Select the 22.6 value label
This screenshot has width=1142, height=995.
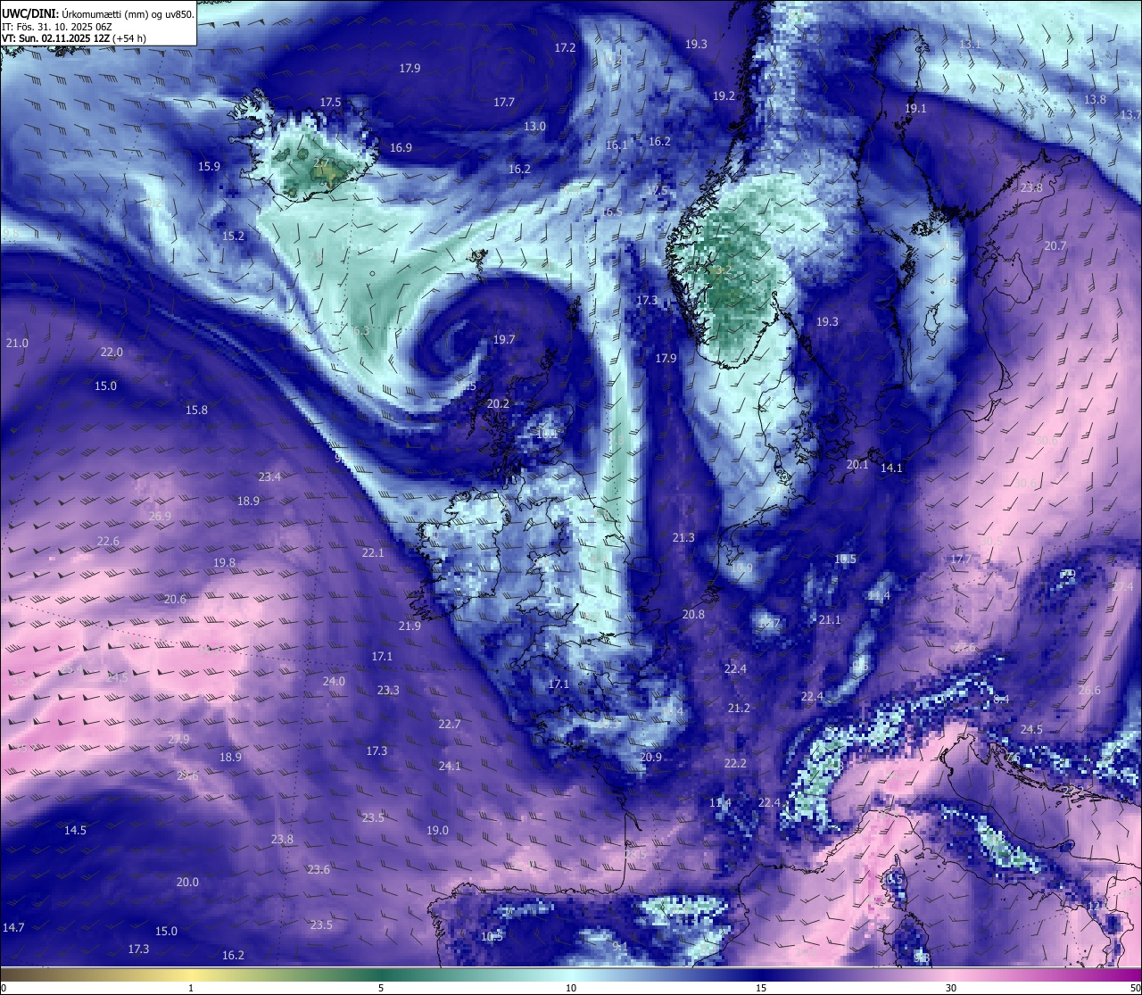[108, 541]
